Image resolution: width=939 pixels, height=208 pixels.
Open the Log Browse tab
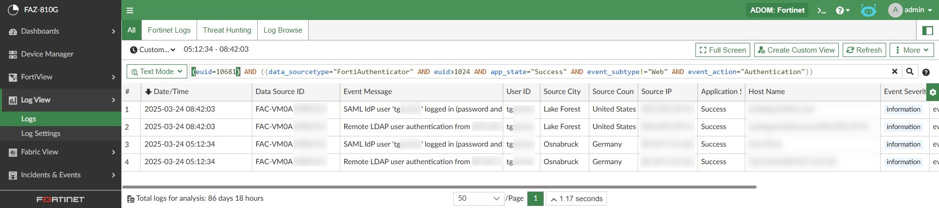[x=283, y=30]
